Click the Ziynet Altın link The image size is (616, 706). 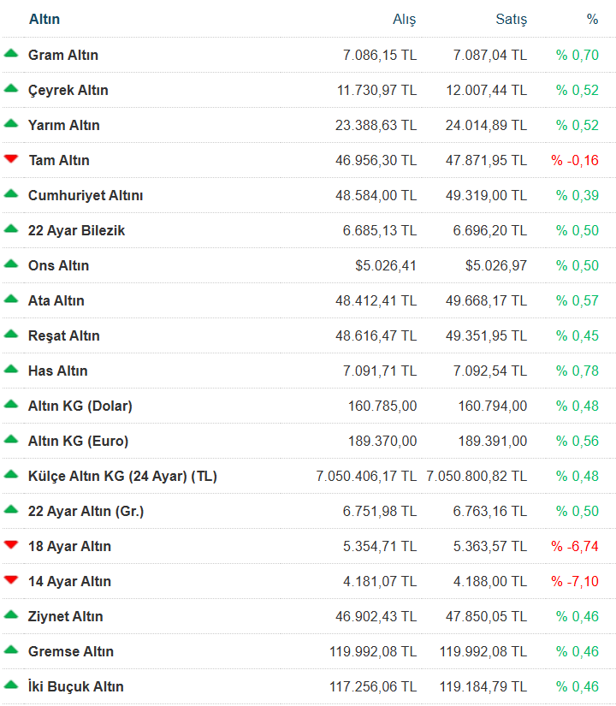(66, 616)
